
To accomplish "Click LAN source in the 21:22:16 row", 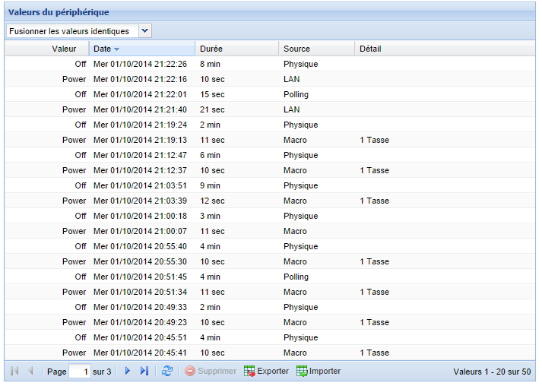I will (291, 79).
